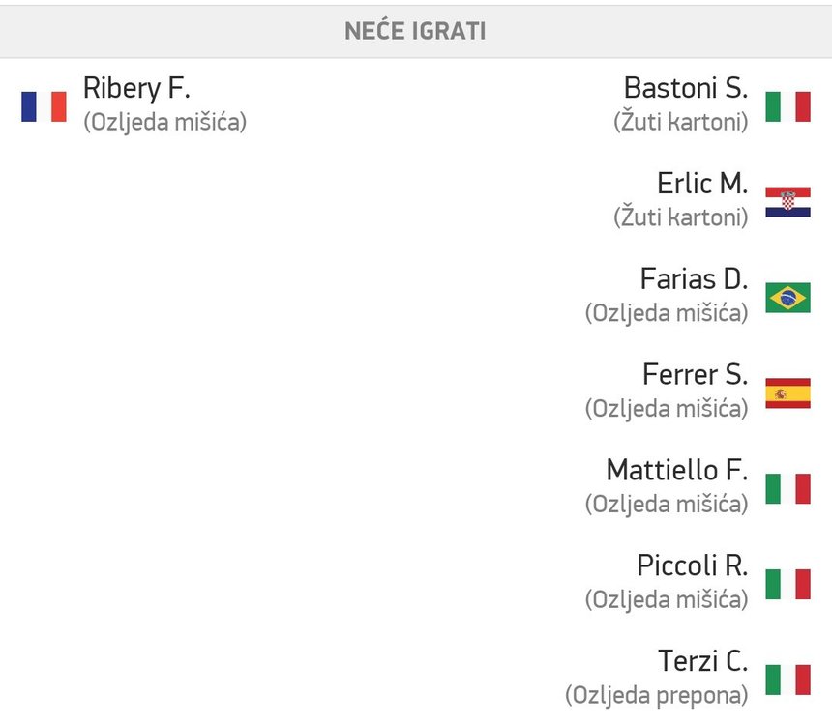This screenshot has height=725, width=832.
Task: Click the Brazilian flag next to Farias D.
Action: [x=787, y=298]
